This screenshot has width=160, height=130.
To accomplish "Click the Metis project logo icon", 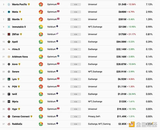I will point(9,12).
